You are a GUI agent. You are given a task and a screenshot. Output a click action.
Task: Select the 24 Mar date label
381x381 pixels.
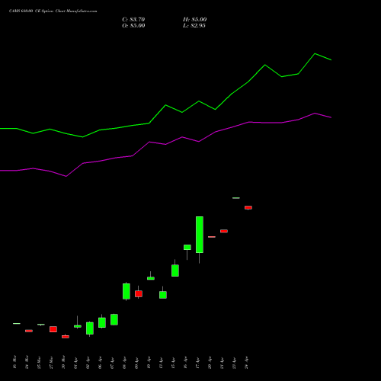click(x=27, y=362)
